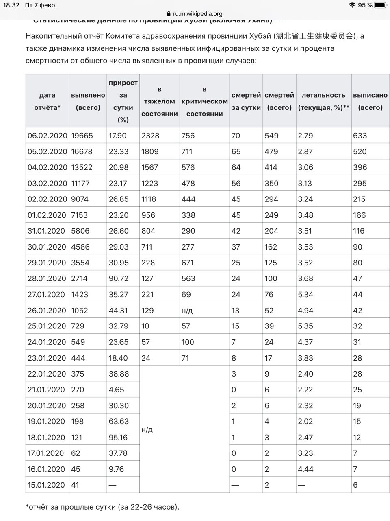The height and width of the screenshot is (521, 390).
Task: Tap the 'прирост за сутки (%)' header
Action: [123, 101]
